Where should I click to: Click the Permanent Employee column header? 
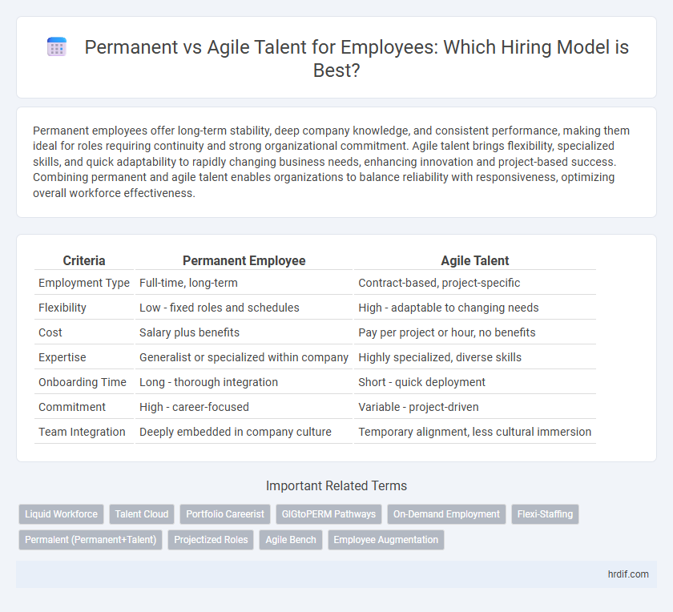coord(244,260)
